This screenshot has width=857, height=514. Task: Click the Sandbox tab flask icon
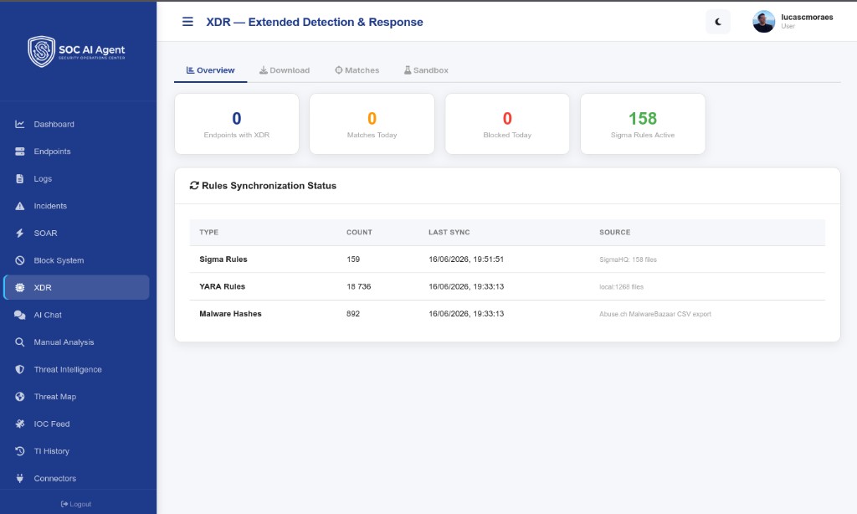pos(408,70)
